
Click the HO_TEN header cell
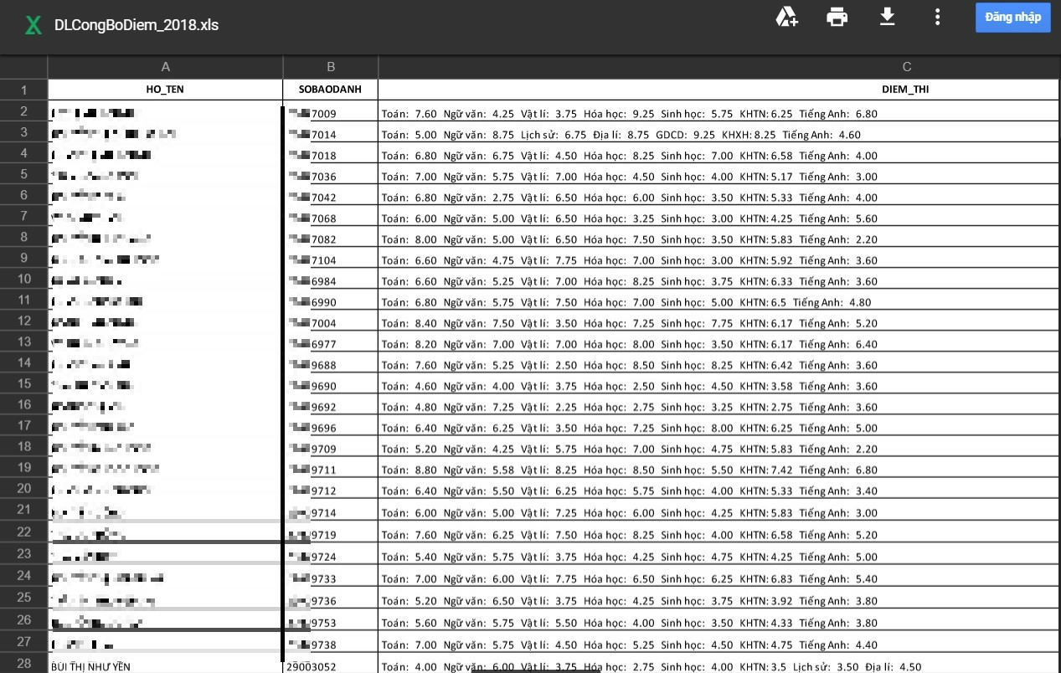click(165, 90)
